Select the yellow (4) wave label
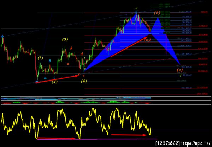The height and width of the screenshot is (147, 212). click(84, 81)
